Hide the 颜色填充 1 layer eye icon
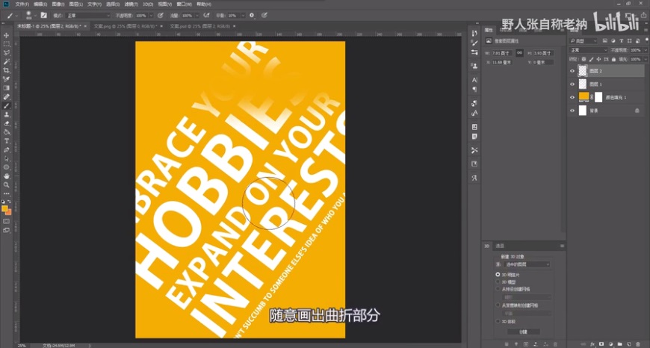 tap(572, 97)
